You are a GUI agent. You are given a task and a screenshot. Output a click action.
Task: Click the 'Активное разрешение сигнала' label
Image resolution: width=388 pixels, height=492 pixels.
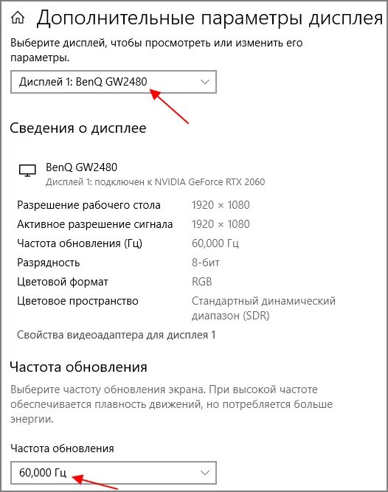click(94, 224)
